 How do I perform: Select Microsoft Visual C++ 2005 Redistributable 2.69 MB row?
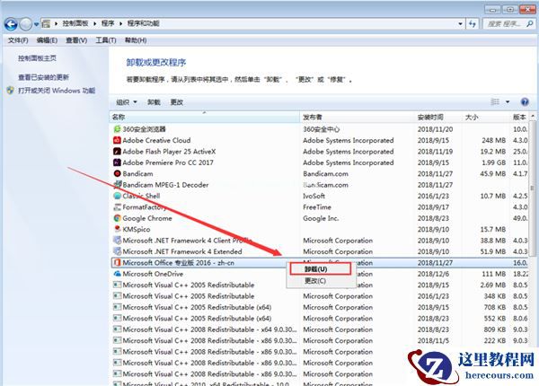320,285
